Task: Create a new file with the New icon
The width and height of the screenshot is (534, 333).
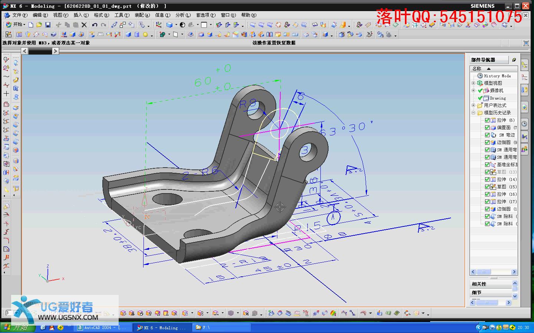Action: coord(31,25)
